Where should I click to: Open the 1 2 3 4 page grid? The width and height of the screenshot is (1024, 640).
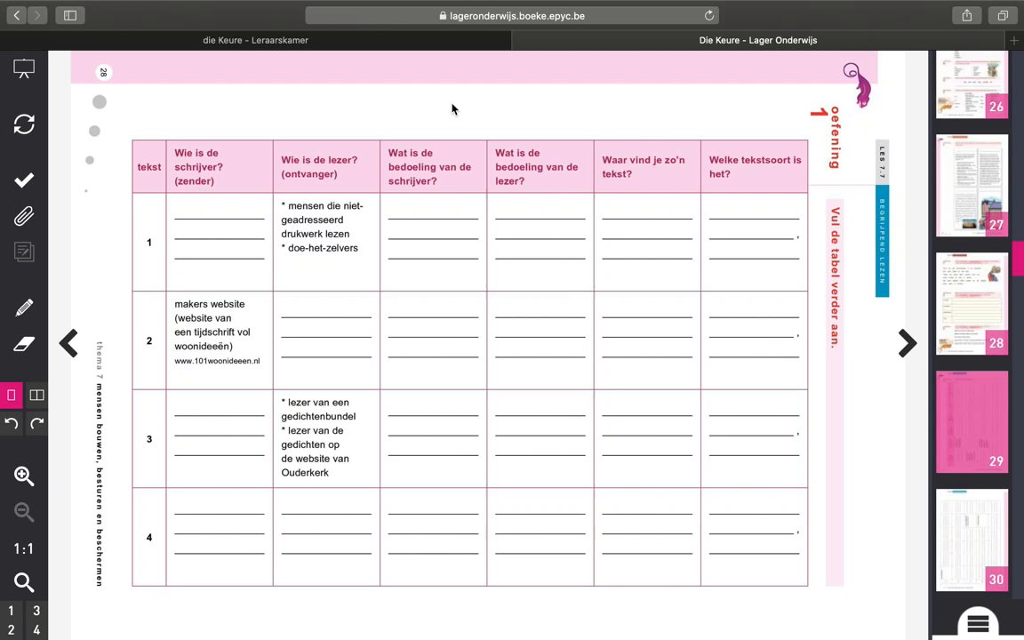click(23, 620)
